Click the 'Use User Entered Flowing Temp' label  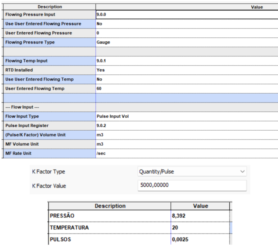[x=39, y=79]
